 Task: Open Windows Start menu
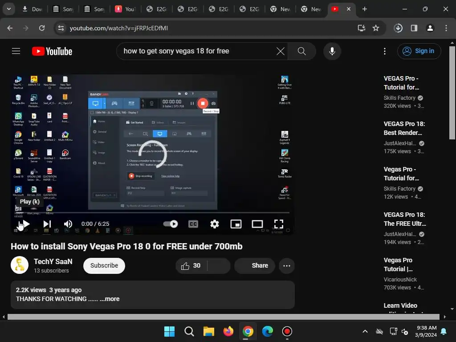click(169, 331)
